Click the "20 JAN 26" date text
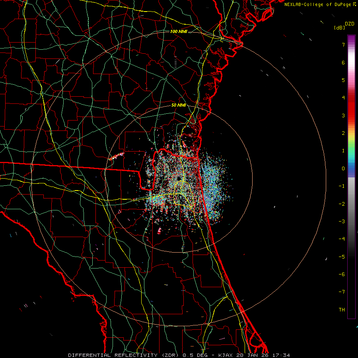 tap(252, 355)
